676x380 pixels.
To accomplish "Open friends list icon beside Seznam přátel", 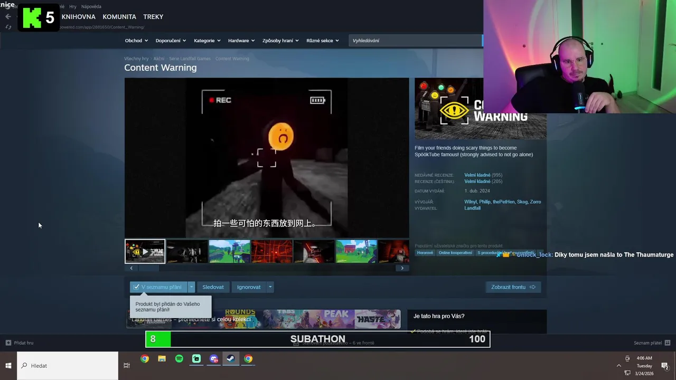I will (x=668, y=343).
